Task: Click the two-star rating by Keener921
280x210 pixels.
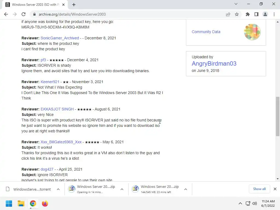Action: (66, 82)
